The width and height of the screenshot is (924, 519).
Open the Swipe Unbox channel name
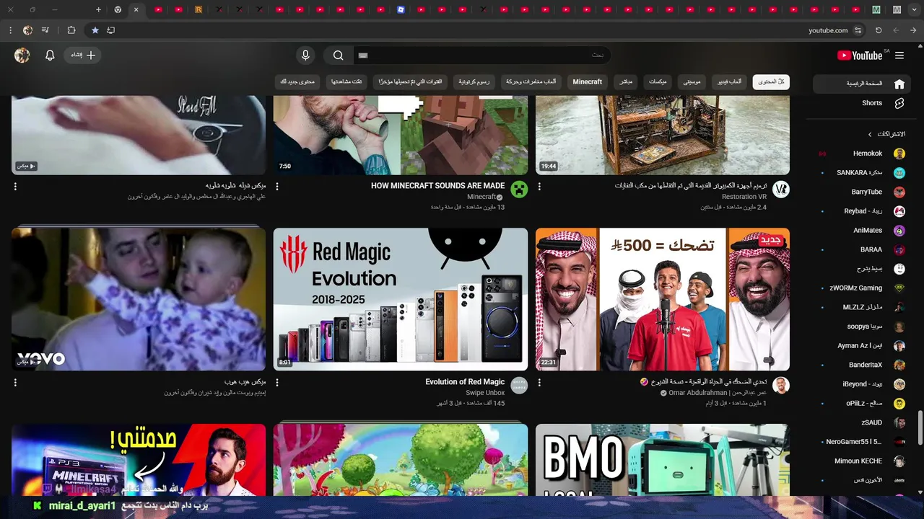click(x=485, y=393)
